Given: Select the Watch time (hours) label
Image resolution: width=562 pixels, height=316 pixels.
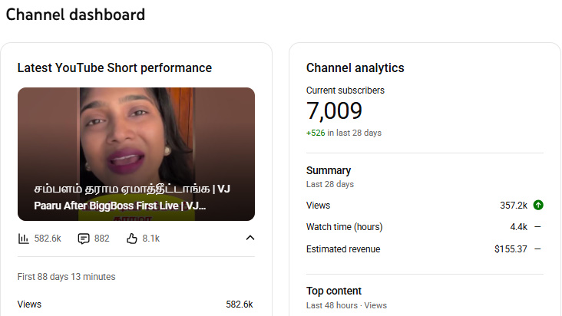Looking at the screenshot, I should coord(344,227).
